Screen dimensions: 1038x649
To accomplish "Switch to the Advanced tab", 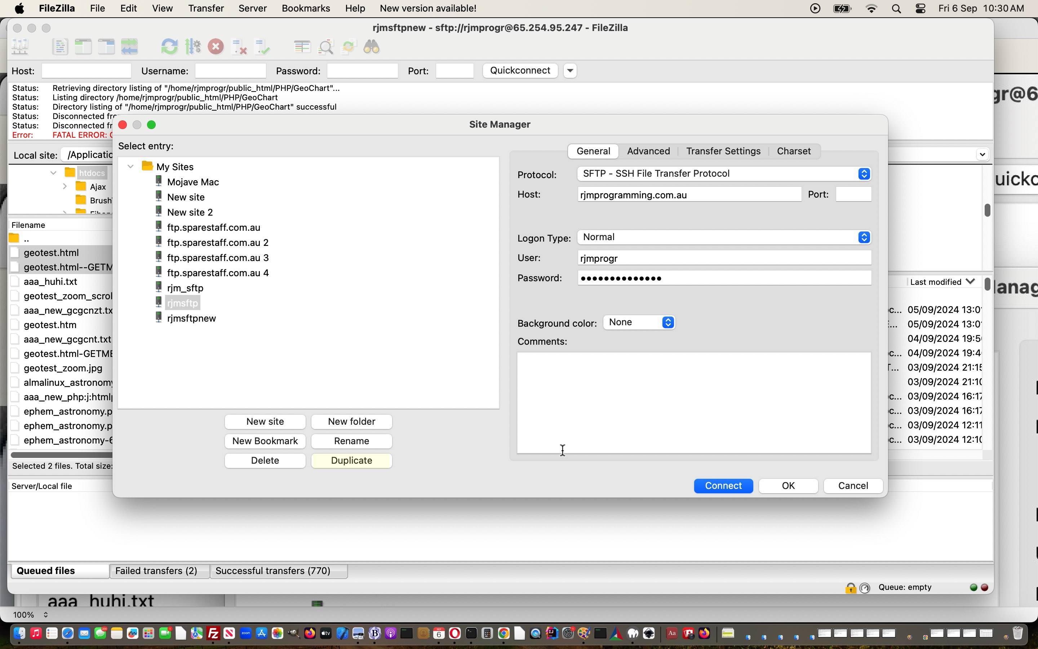I will [x=648, y=151].
